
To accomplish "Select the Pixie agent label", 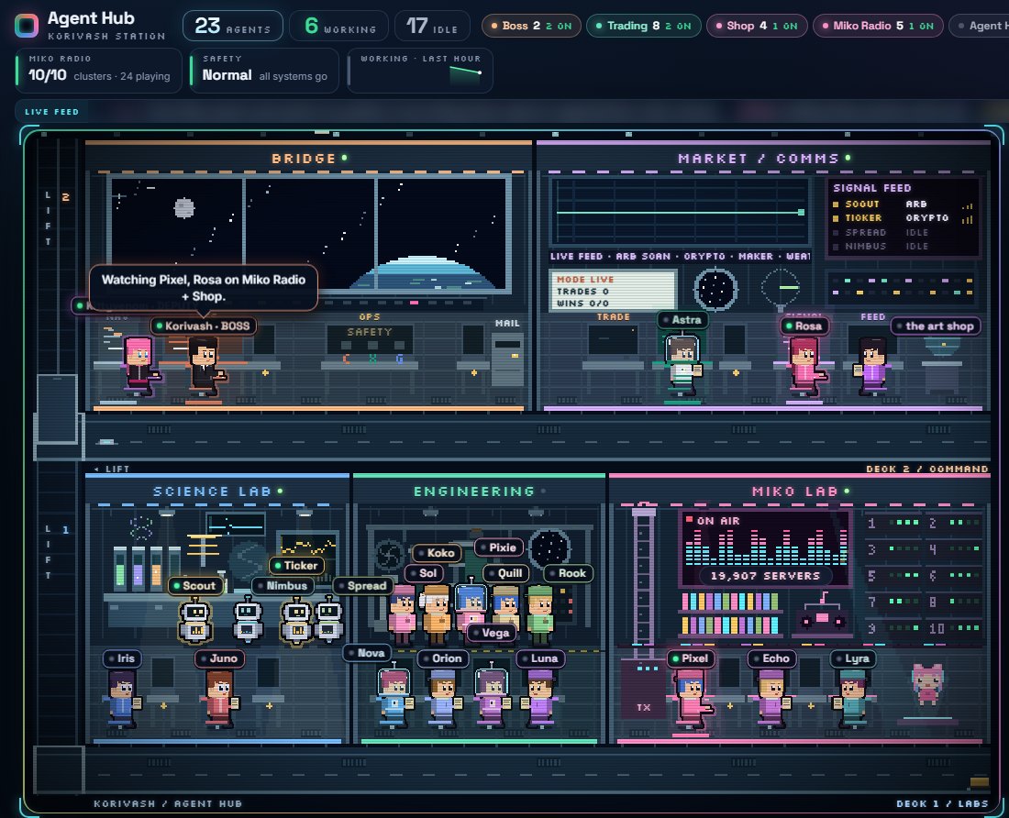I will tap(499, 547).
